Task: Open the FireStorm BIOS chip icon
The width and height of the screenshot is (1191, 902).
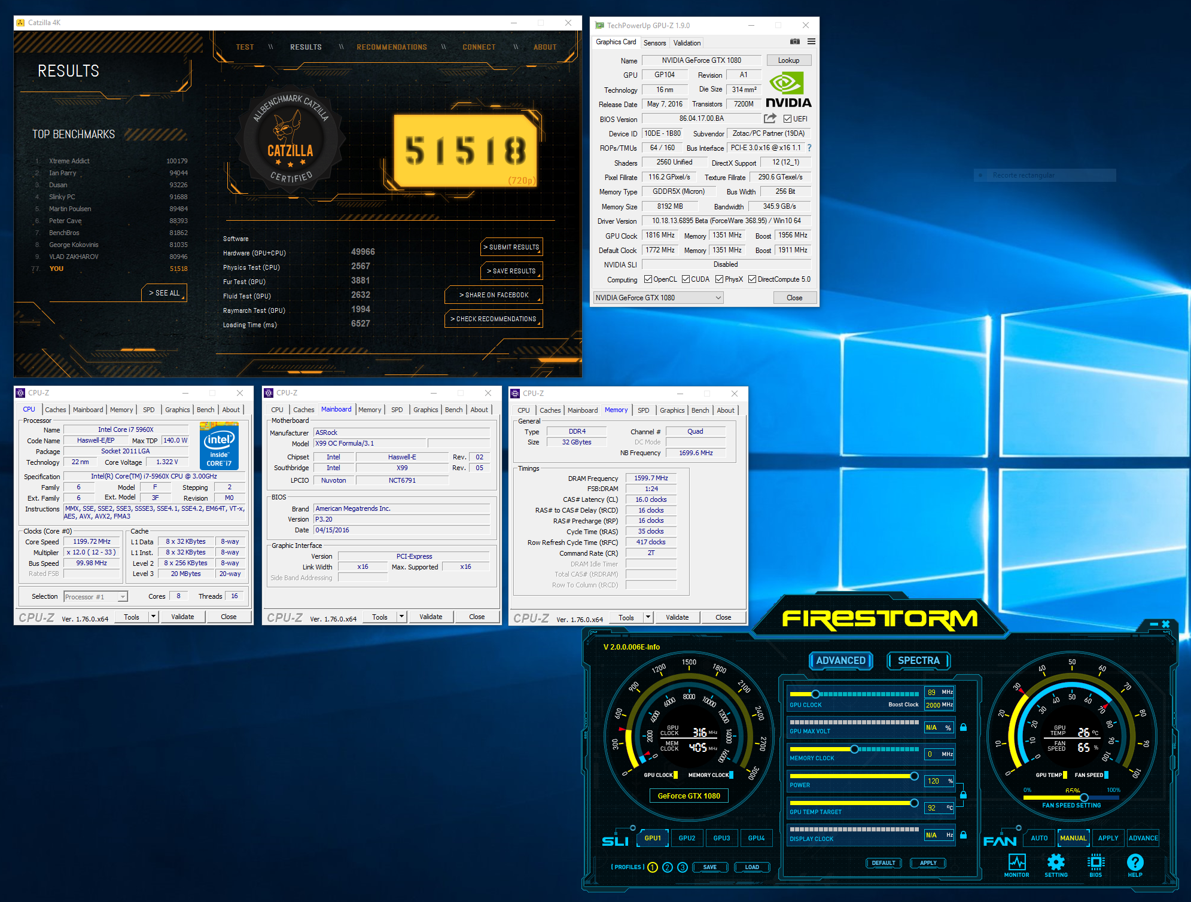Action: pos(1096,865)
